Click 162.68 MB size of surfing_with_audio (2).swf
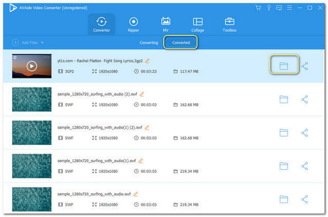This screenshot has height=217, width=328. (189, 105)
